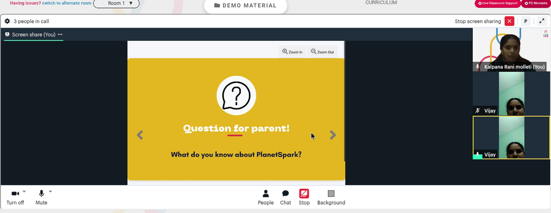
Task: Go to previous slide arrow
Action: coord(140,135)
